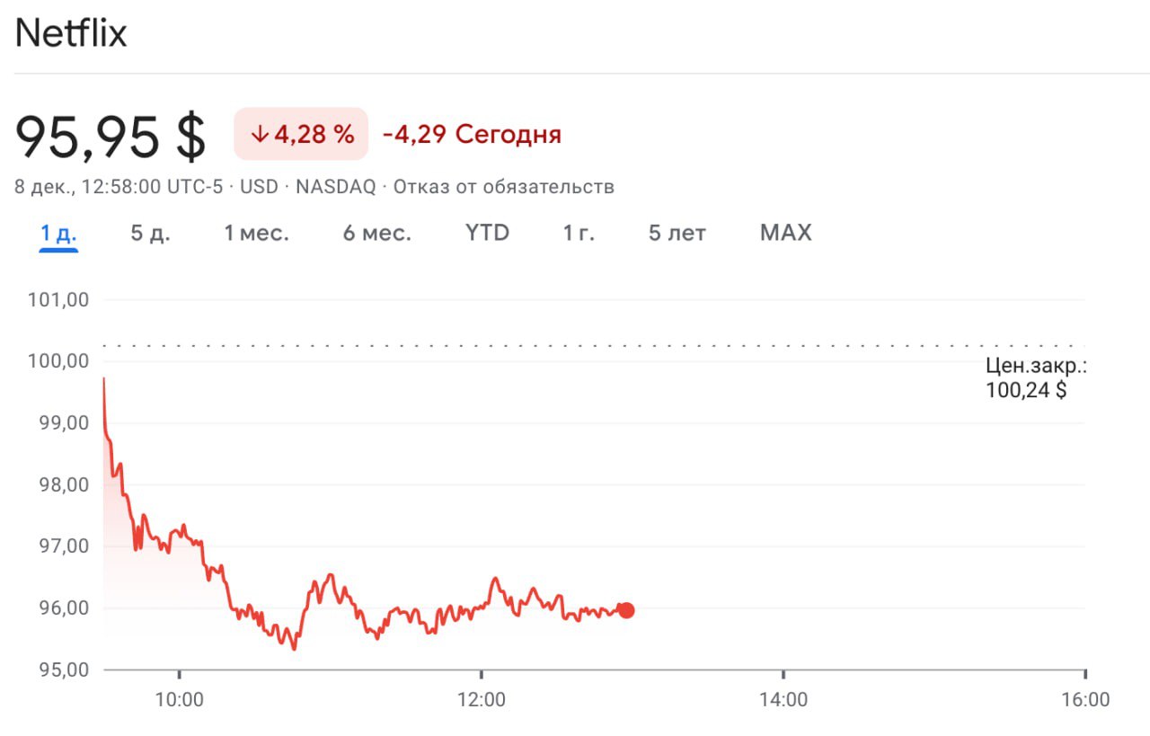The image size is (1150, 736).
Task: Click the 12:00 time axis label
Action: (x=481, y=701)
